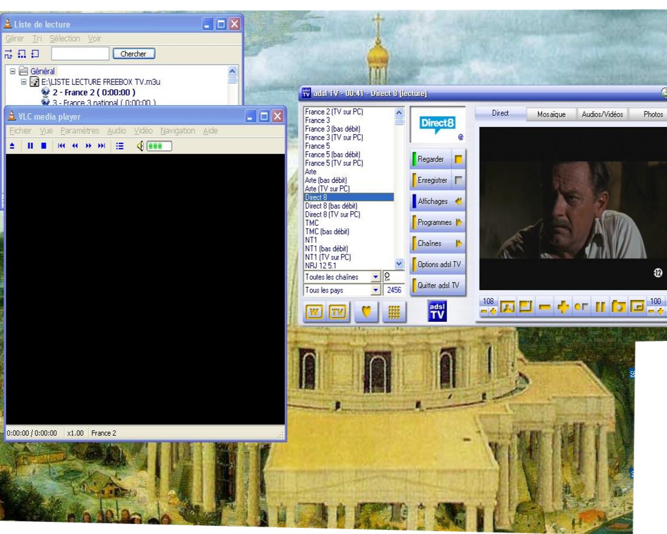
Task: Skip to next track in VLC
Action: [102, 146]
